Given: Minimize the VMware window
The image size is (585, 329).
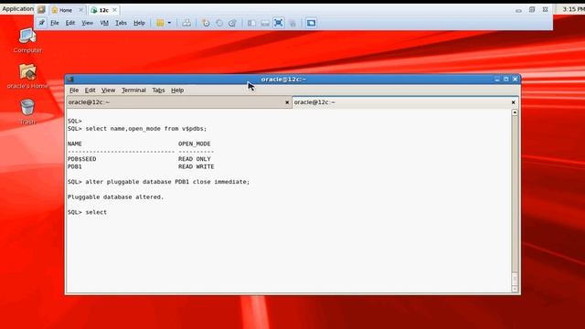Looking at the screenshot, I should pos(518,10).
